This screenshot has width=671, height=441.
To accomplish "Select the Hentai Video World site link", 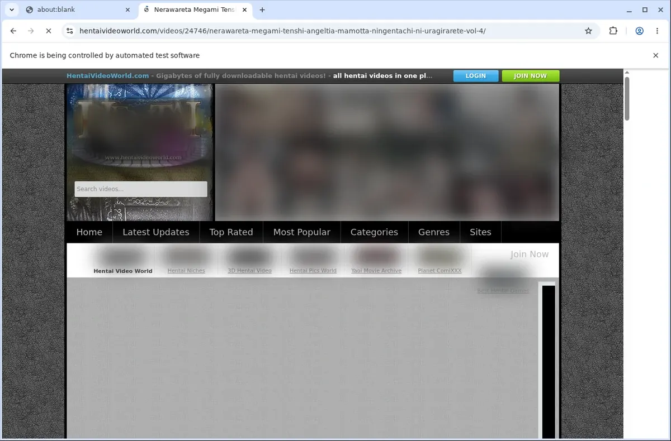I will coord(123,271).
